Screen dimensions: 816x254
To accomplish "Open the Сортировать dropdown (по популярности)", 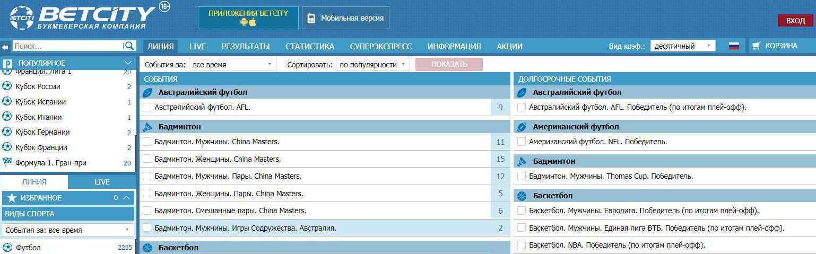I will (x=372, y=65).
